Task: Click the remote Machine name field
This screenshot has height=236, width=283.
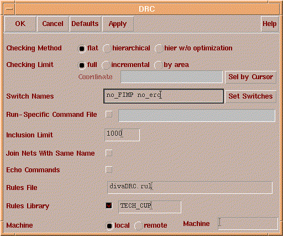Action: [x=248, y=224]
